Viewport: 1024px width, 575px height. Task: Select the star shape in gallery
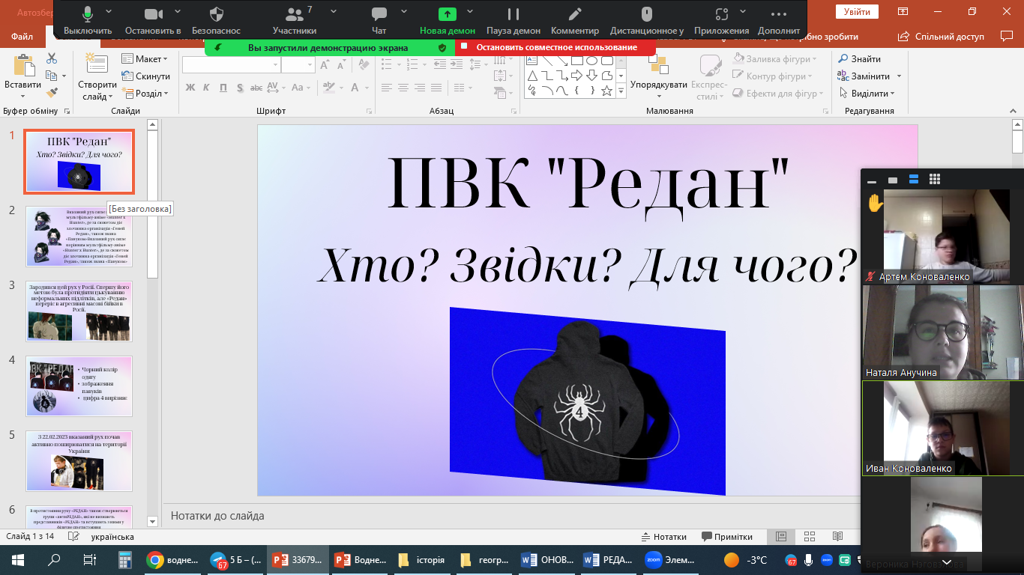click(606, 91)
